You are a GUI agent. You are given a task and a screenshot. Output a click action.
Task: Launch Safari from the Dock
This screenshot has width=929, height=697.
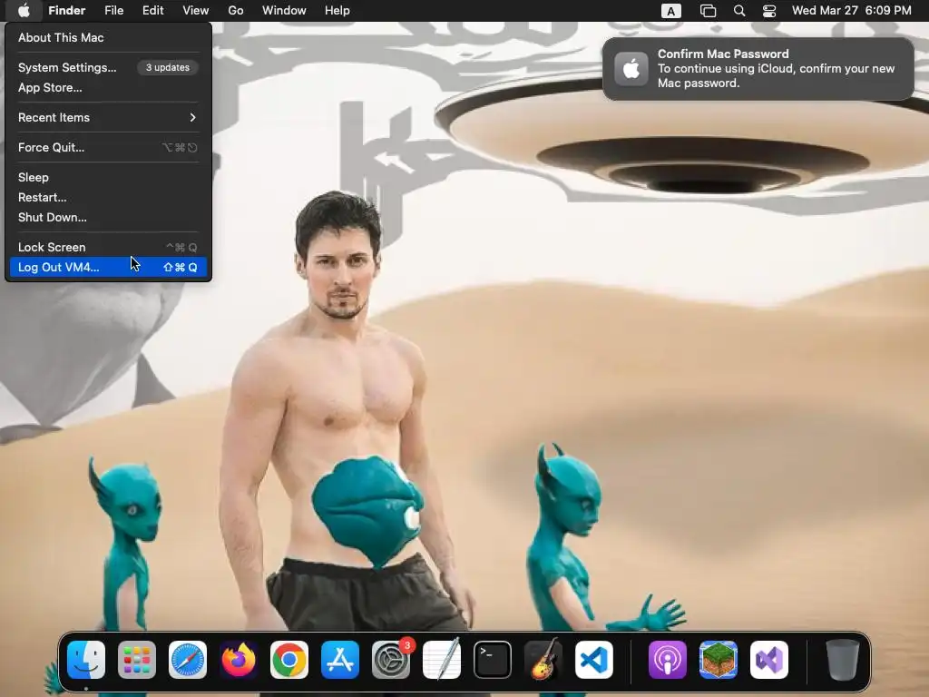tap(188, 660)
